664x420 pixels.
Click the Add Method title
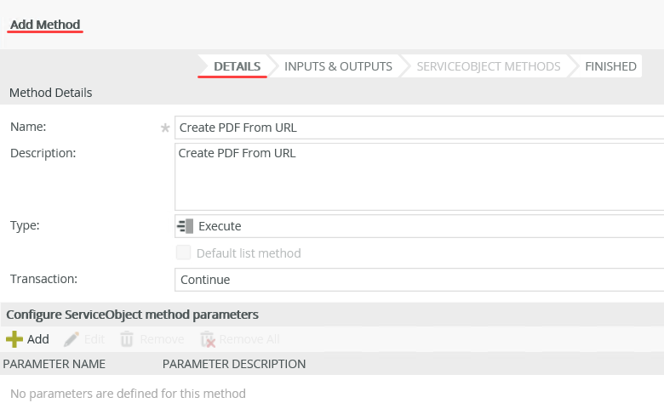pyautogui.click(x=45, y=25)
